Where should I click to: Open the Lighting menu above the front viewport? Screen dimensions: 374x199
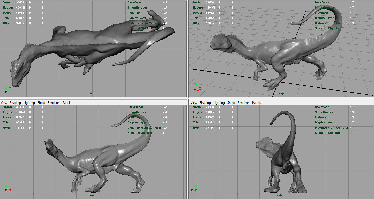(x=29, y=103)
